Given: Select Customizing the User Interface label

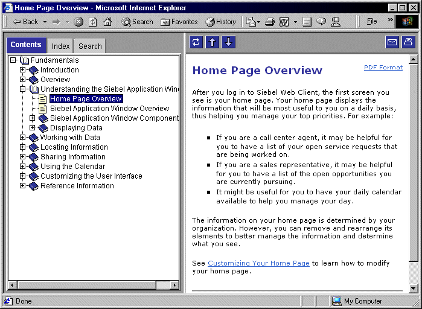Looking at the screenshot, I should [91, 176].
